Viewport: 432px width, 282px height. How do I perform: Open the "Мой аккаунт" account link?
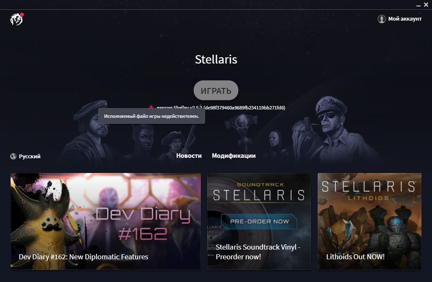click(x=405, y=19)
